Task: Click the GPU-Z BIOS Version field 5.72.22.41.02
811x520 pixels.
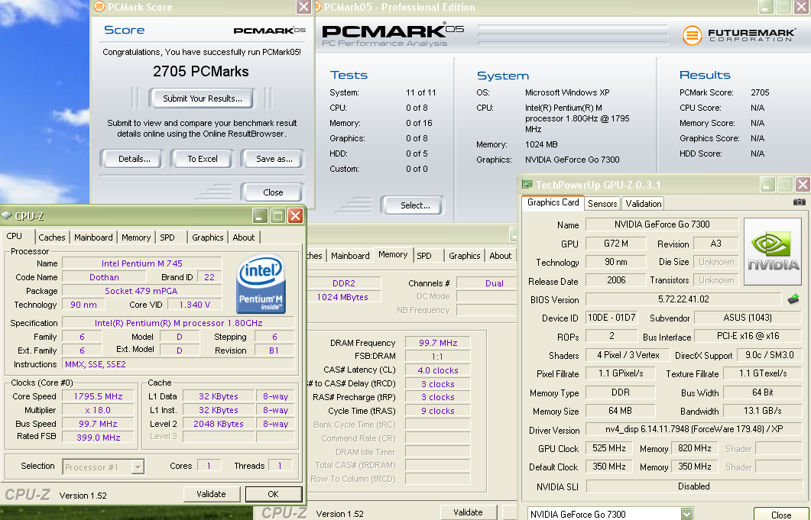Action: pos(683,299)
